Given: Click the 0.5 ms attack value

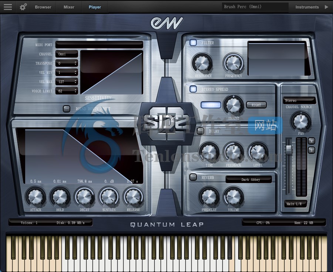Looking at the screenshot, I should pos(36,181).
